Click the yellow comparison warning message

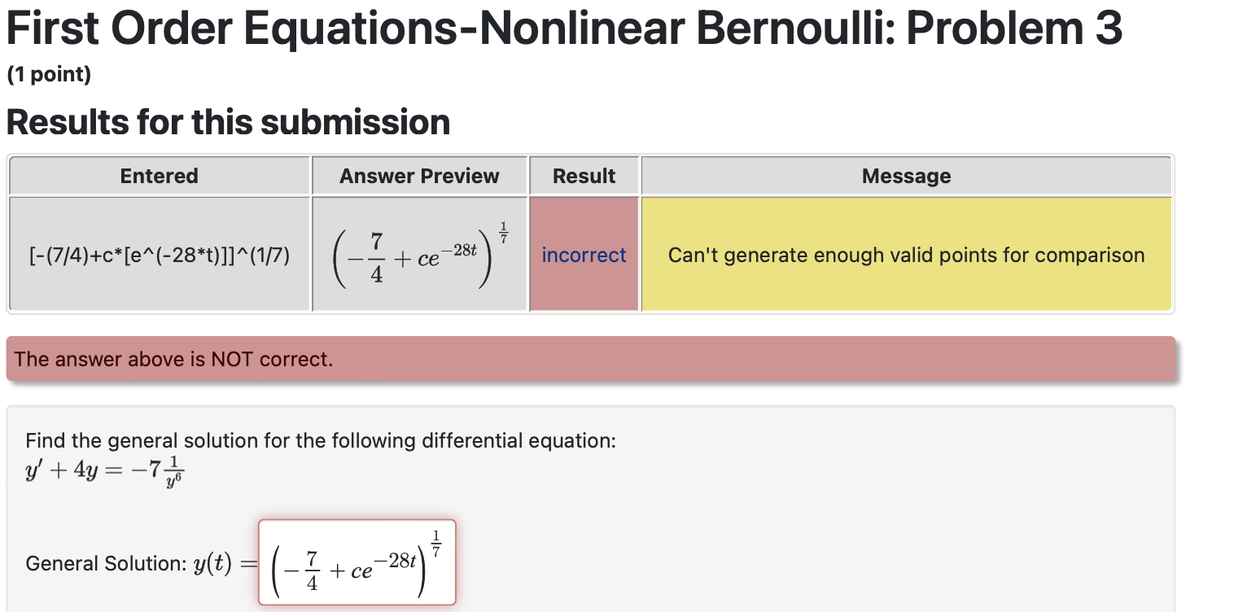[x=906, y=254]
